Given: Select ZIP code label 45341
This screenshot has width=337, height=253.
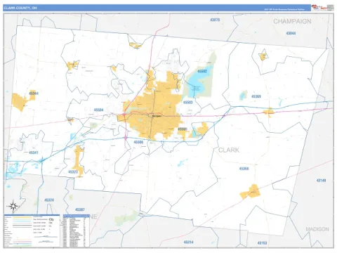Looking at the screenshot, I should [x=34, y=153].
